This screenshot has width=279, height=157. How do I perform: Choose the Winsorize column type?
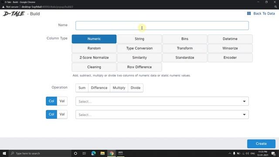tap(230, 48)
